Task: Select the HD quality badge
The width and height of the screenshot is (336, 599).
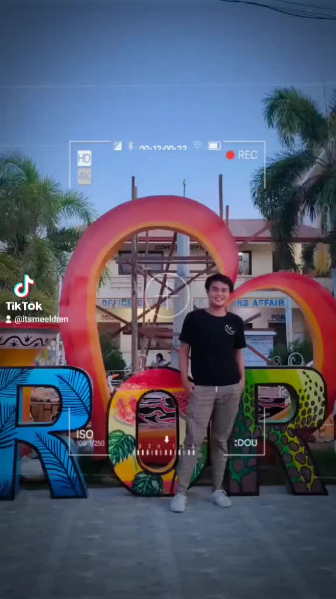Action: coord(84,158)
